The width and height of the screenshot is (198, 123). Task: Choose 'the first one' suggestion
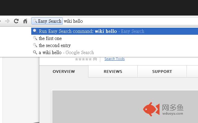pos(50,38)
